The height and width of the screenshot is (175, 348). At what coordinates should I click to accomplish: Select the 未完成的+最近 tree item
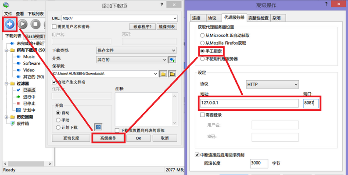click(31, 43)
